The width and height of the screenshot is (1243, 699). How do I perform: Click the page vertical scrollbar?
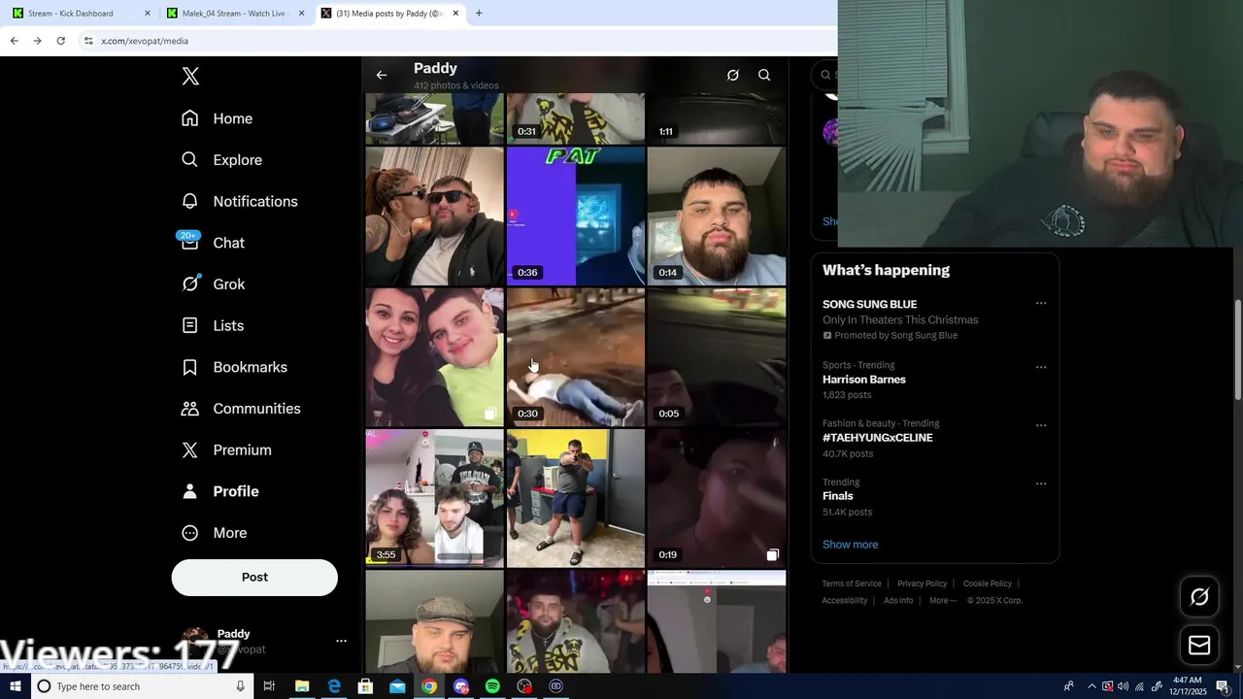(1238, 349)
